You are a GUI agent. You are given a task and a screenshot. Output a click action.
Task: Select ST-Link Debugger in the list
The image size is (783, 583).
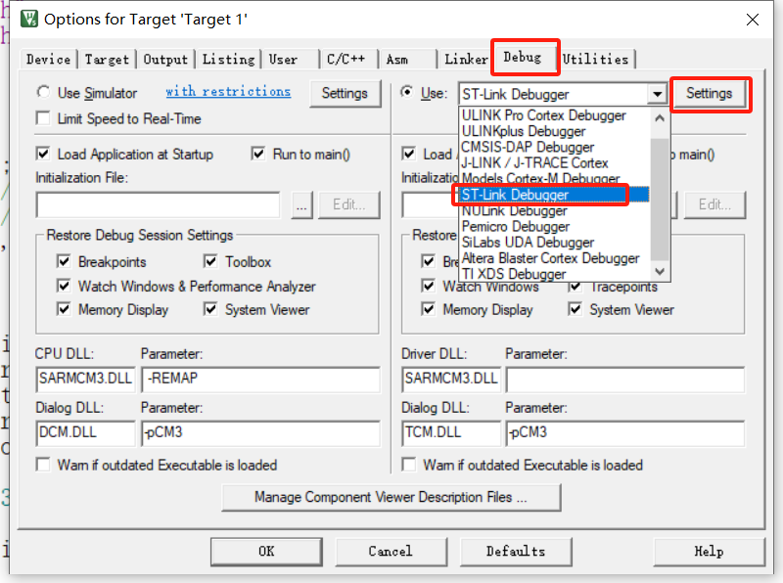tap(554, 195)
